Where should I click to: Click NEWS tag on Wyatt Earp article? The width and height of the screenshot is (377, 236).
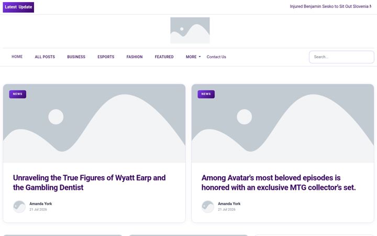click(18, 94)
